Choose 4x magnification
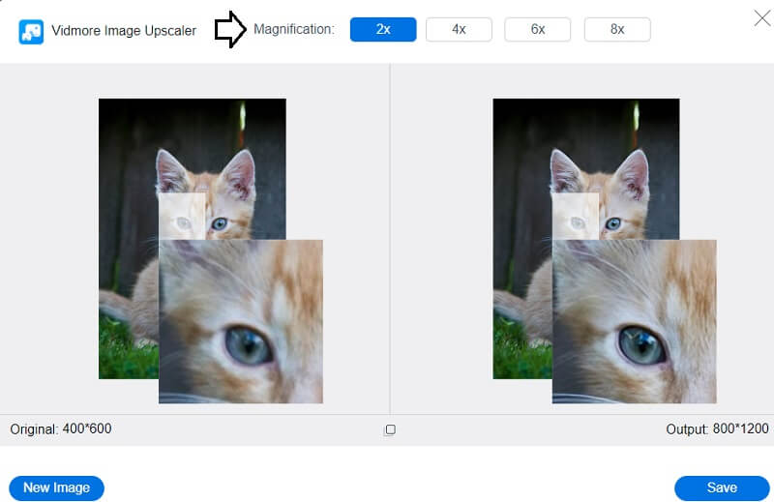Image resolution: width=774 pixels, height=502 pixels. click(x=459, y=29)
